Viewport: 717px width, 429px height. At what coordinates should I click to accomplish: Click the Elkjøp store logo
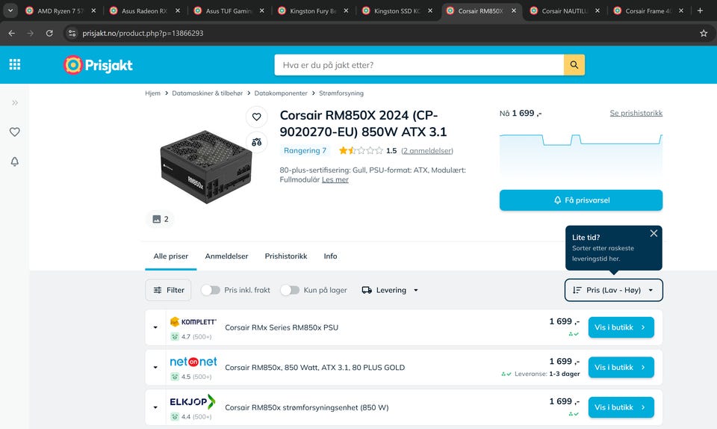click(192, 401)
